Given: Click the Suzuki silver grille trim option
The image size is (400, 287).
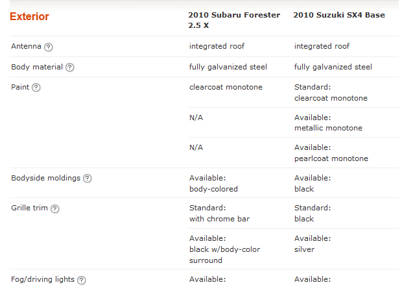Looking at the screenshot, I should click(304, 249).
